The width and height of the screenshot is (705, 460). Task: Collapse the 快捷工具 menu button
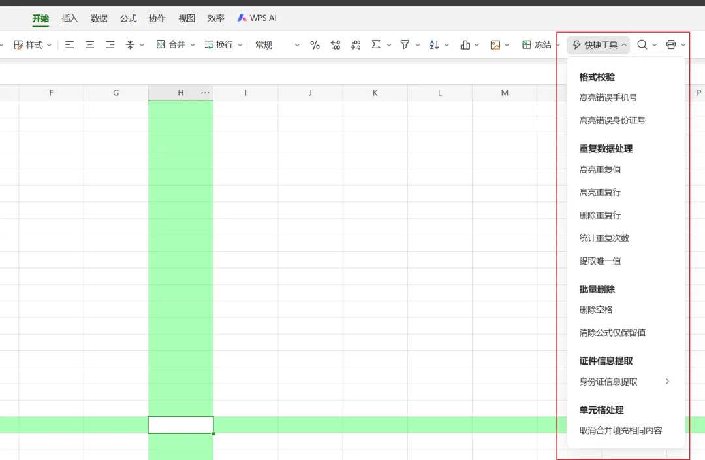(598, 44)
